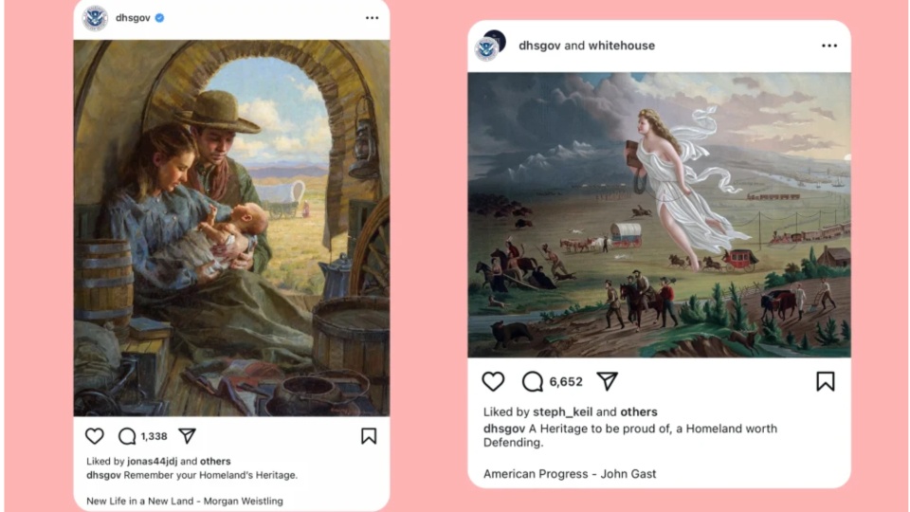Open comments on the post with 6,652 comments

(x=532, y=381)
